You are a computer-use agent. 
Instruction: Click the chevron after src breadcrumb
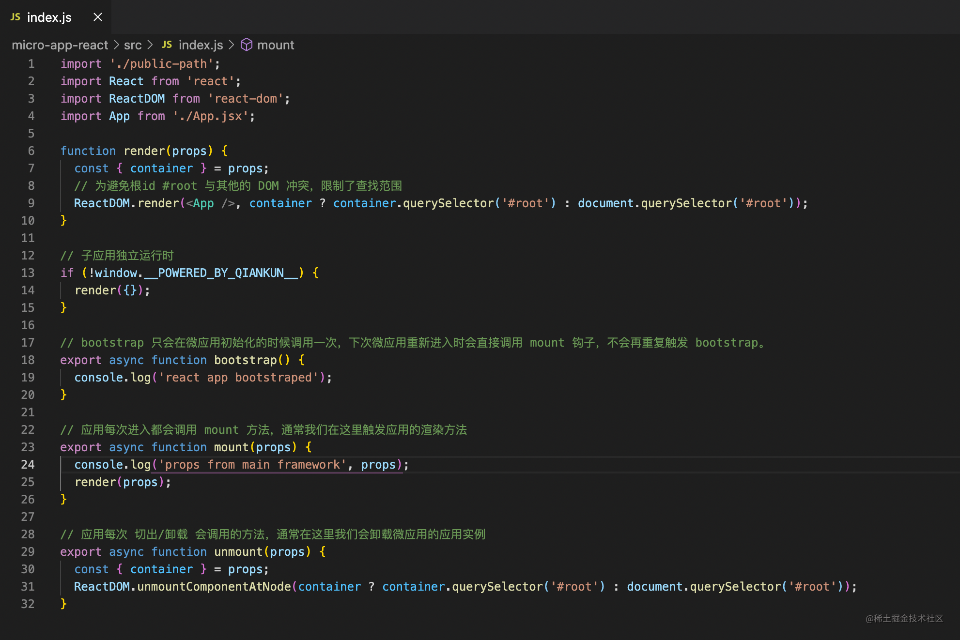click(150, 45)
